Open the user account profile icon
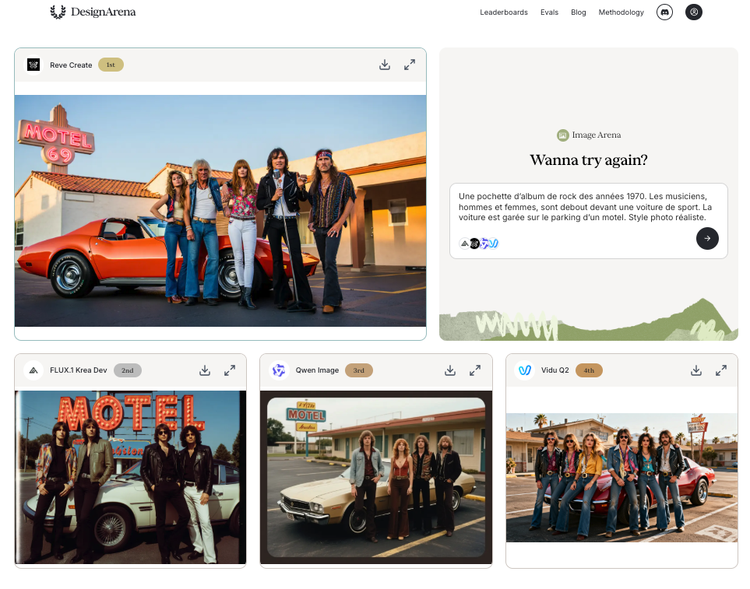Viewport: 750px width, 589px height. 694,12
